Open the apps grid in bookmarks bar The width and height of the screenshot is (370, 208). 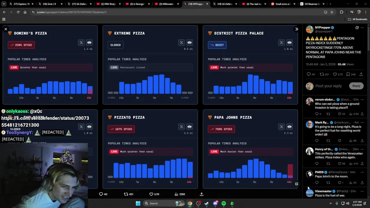click(x=4, y=19)
